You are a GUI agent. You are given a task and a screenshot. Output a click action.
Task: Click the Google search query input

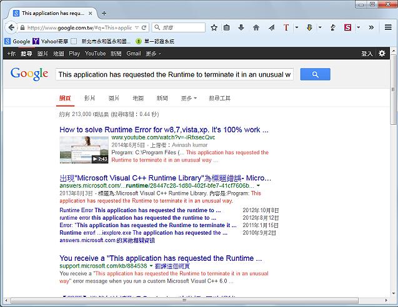click(174, 74)
